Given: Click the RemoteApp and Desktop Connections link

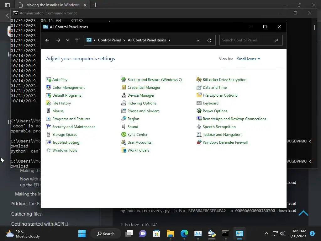Looking at the screenshot, I should click(234, 119).
